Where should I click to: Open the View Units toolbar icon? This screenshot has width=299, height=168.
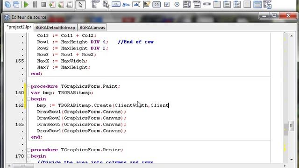8,4
